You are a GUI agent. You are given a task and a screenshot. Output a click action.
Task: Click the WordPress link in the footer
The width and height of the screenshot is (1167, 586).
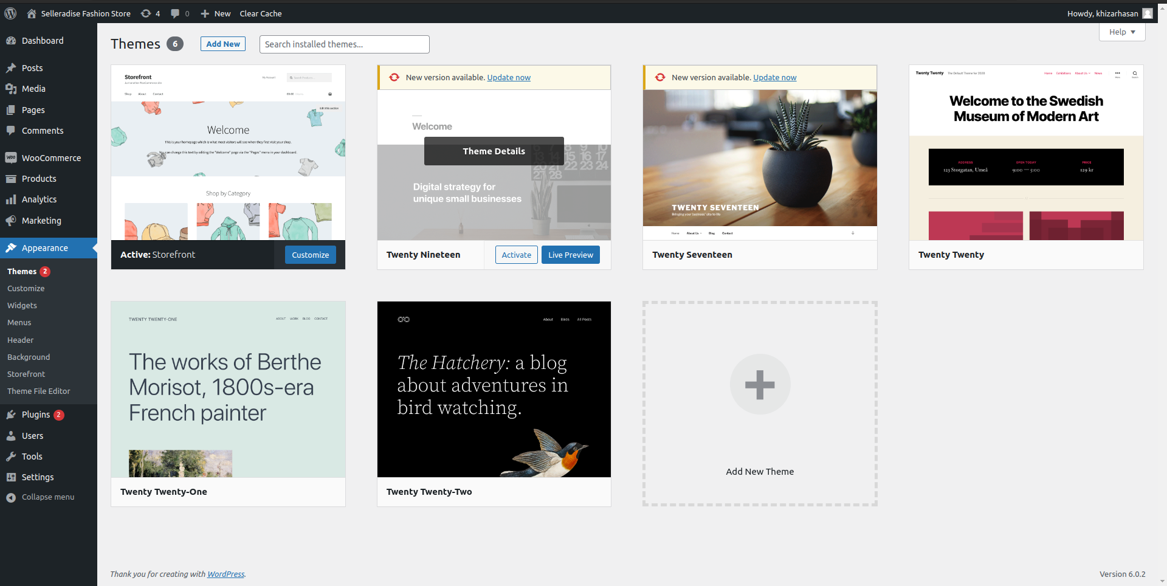click(x=225, y=574)
